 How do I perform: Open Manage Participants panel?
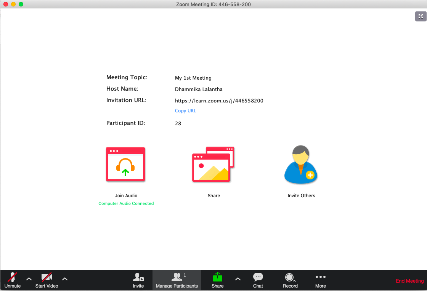pos(177,280)
